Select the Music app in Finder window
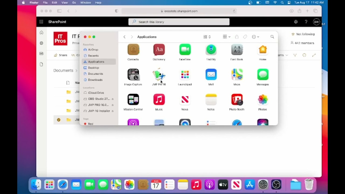Viewport: 345px width, 194px height. point(159,100)
